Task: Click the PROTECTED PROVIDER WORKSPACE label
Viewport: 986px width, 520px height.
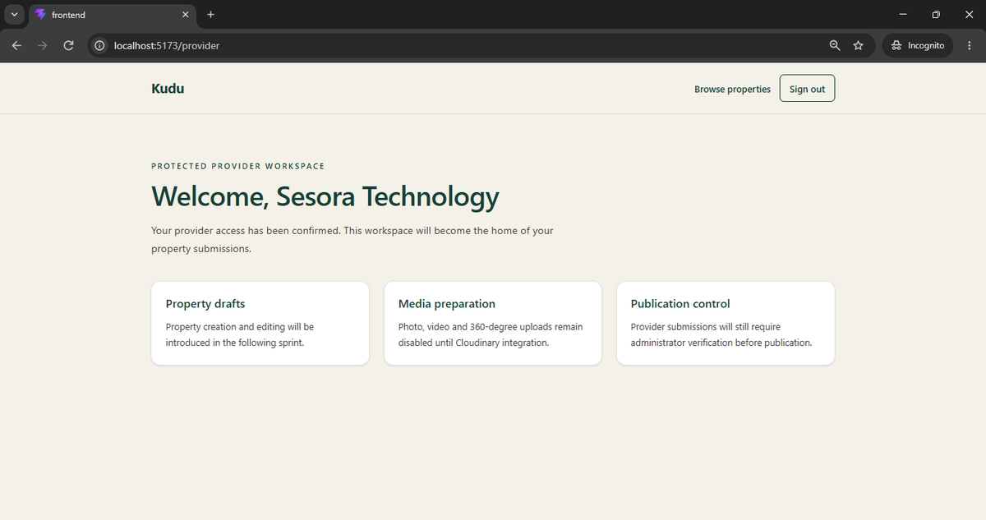Action: click(238, 166)
